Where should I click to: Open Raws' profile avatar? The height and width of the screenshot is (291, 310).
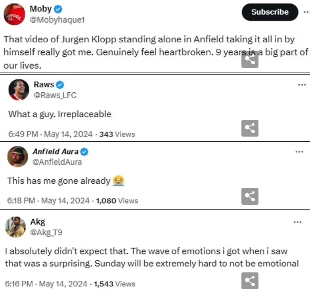[18, 90]
